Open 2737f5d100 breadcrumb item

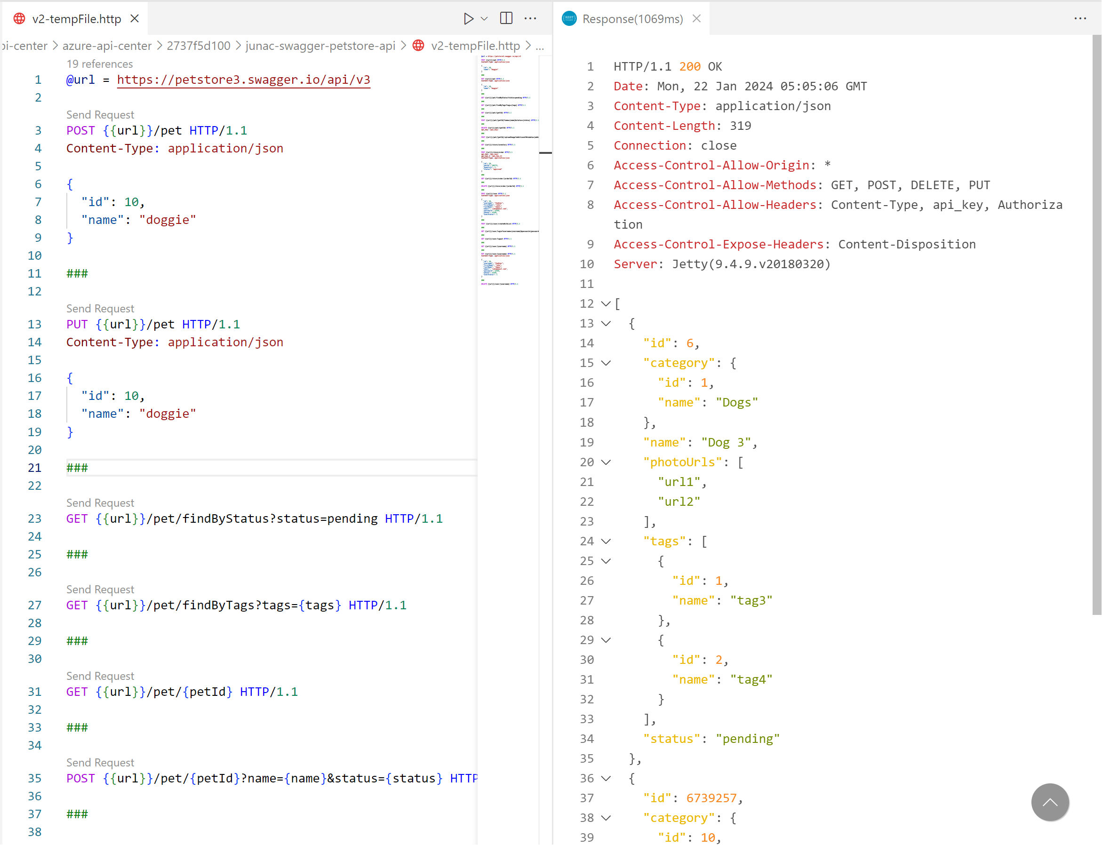(x=198, y=46)
